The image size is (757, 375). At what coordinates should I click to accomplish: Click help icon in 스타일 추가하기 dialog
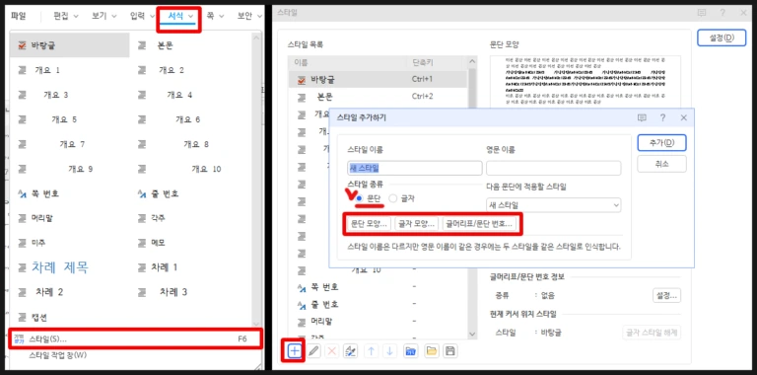click(662, 117)
